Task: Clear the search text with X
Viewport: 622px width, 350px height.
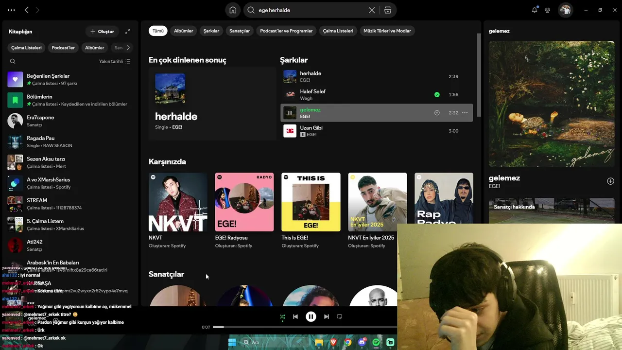Action: 372,10
